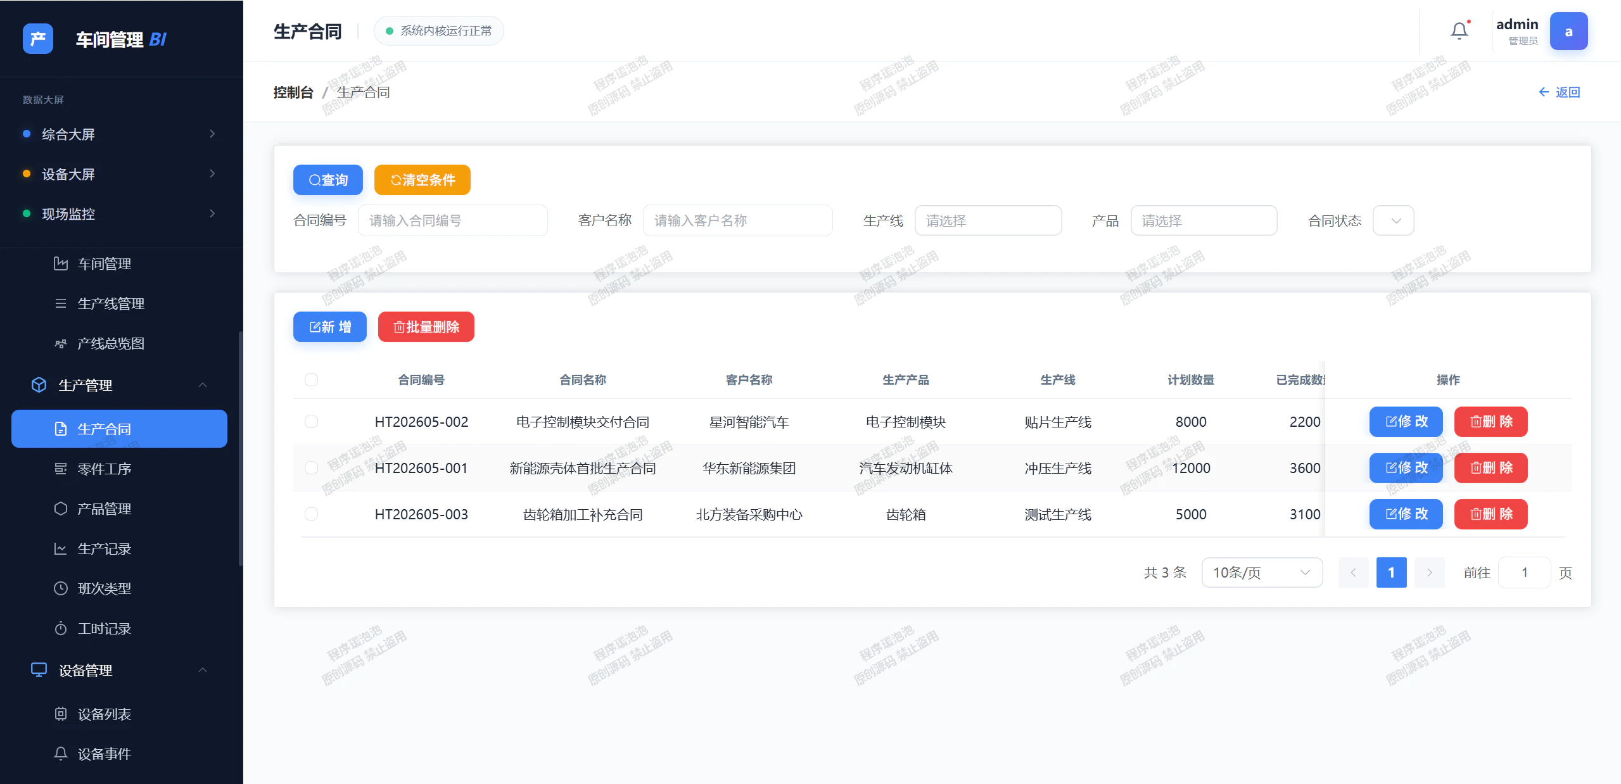
Task: Click sidebar vertical scrollbar
Action: coord(240,448)
